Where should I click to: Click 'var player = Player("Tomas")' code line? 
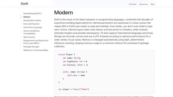pyautogui.click(x=74, y=89)
